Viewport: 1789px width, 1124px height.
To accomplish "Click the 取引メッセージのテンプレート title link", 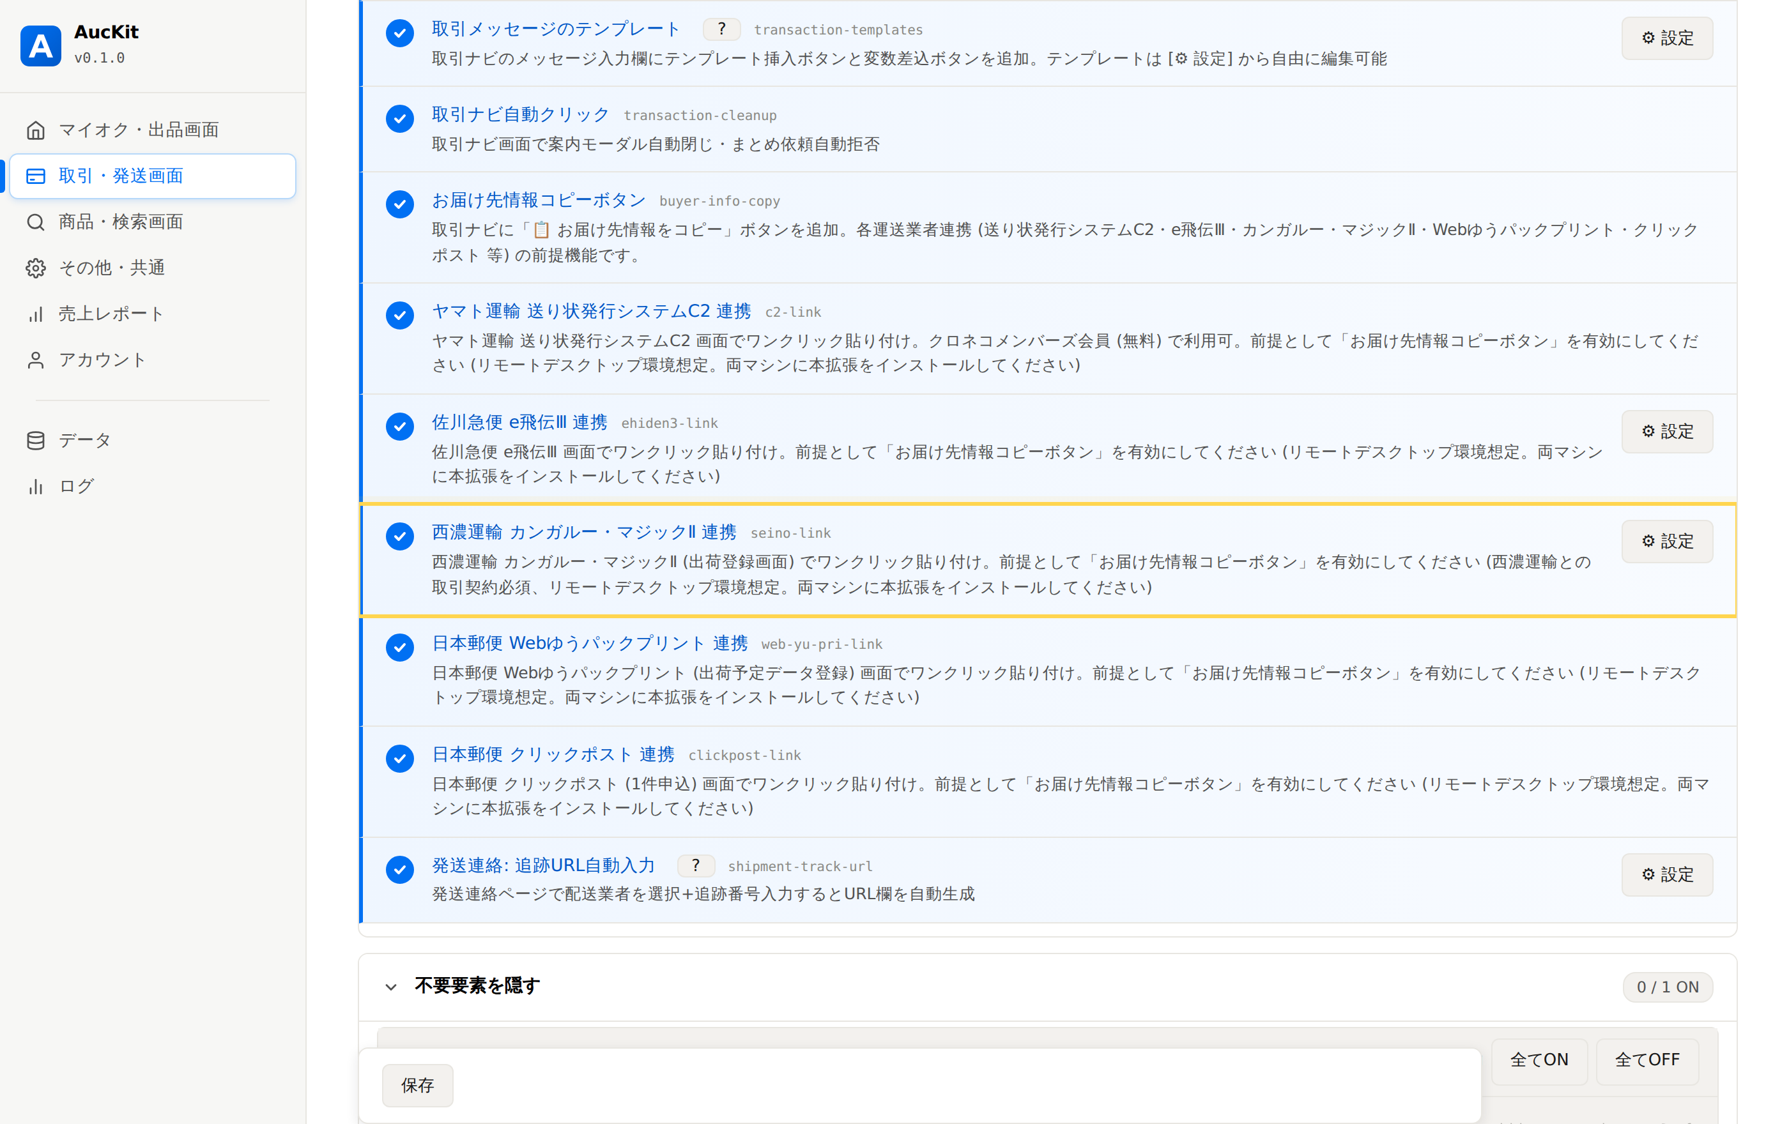I will pos(556,29).
